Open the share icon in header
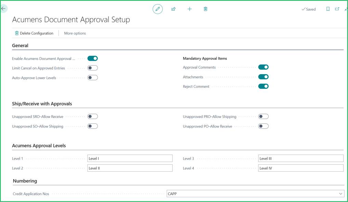 click(x=173, y=9)
